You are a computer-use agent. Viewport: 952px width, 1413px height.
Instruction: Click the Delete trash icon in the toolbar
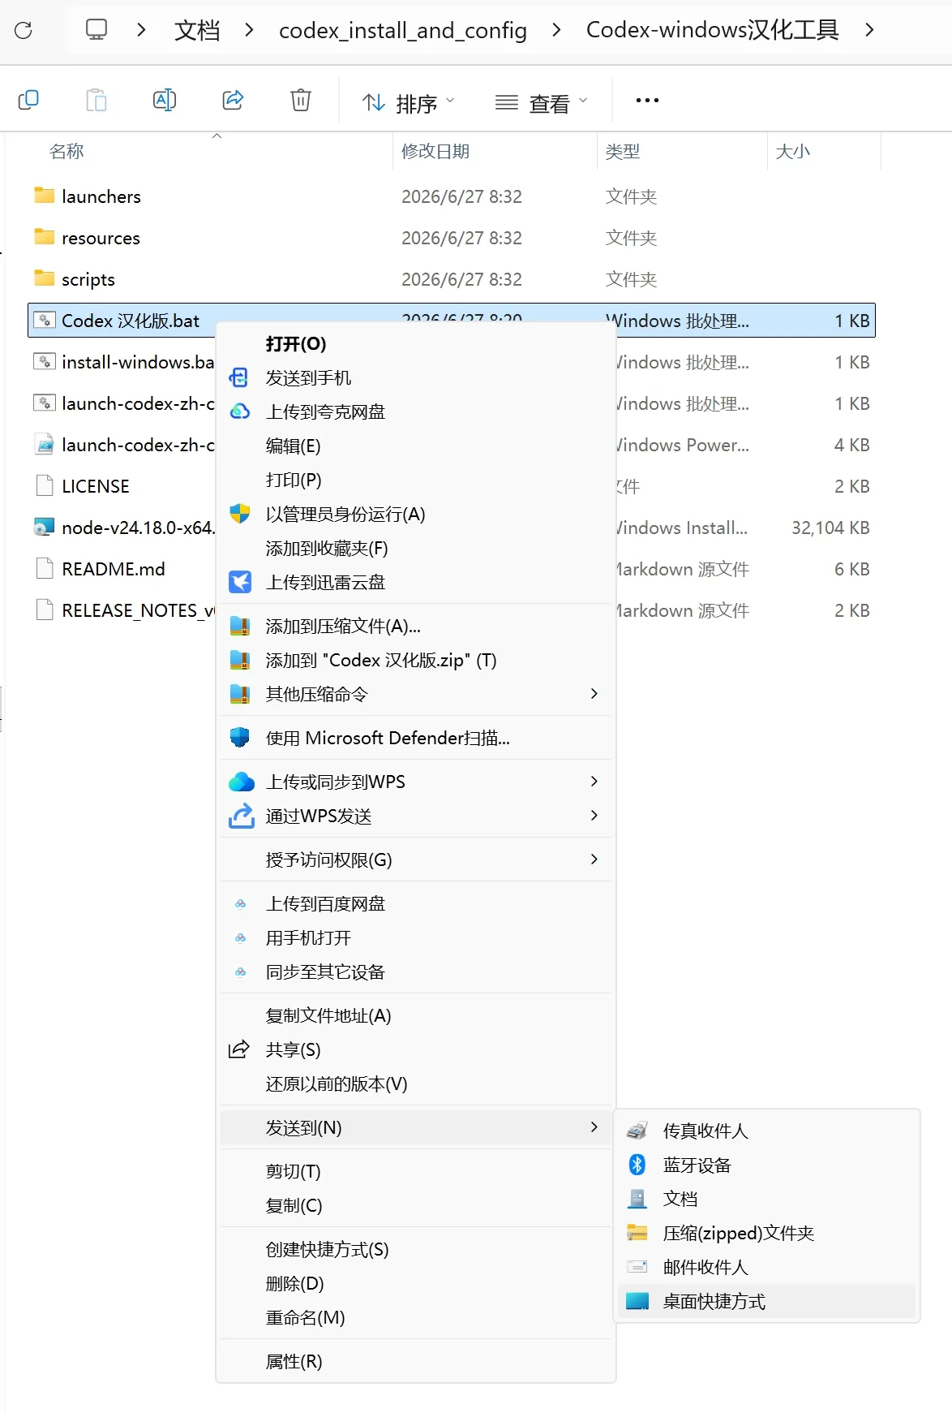[x=301, y=100]
